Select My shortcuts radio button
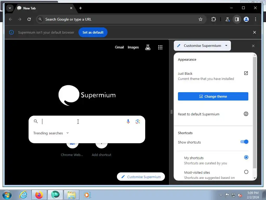 click(246, 157)
